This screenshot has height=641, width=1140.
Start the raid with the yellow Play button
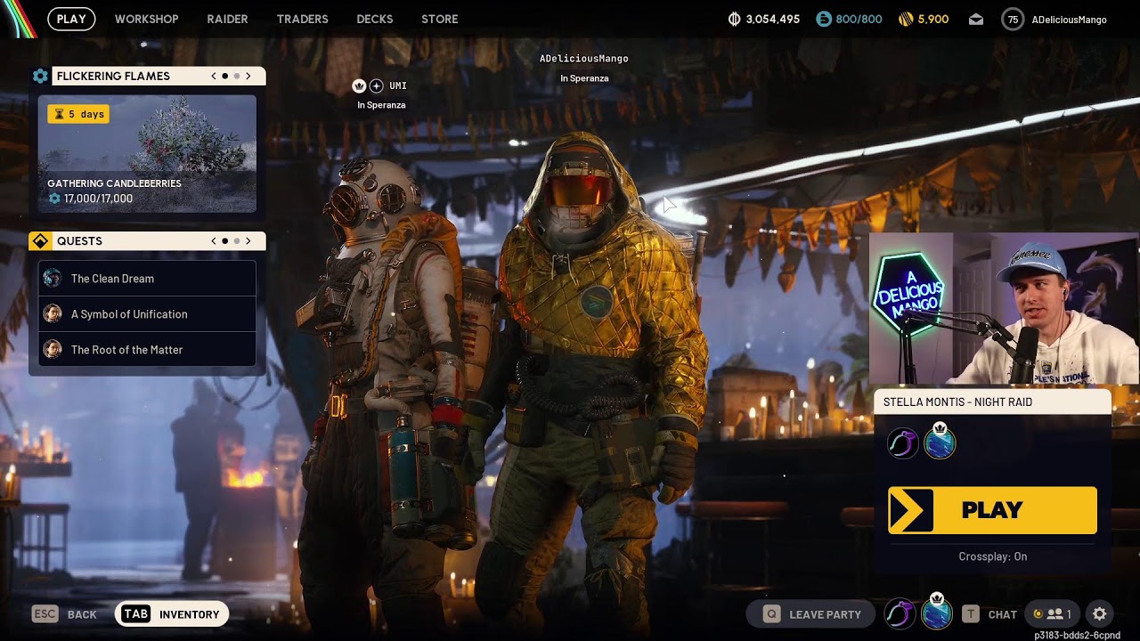992,510
